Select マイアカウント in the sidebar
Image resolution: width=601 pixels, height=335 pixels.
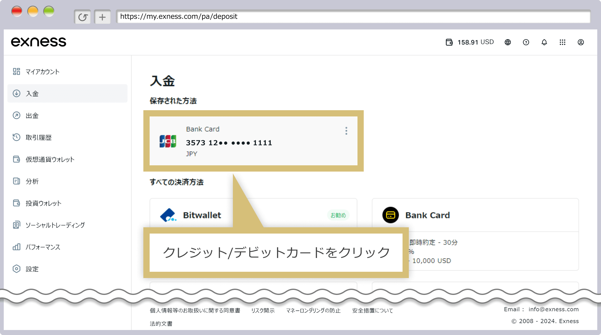(x=67, y=72)
